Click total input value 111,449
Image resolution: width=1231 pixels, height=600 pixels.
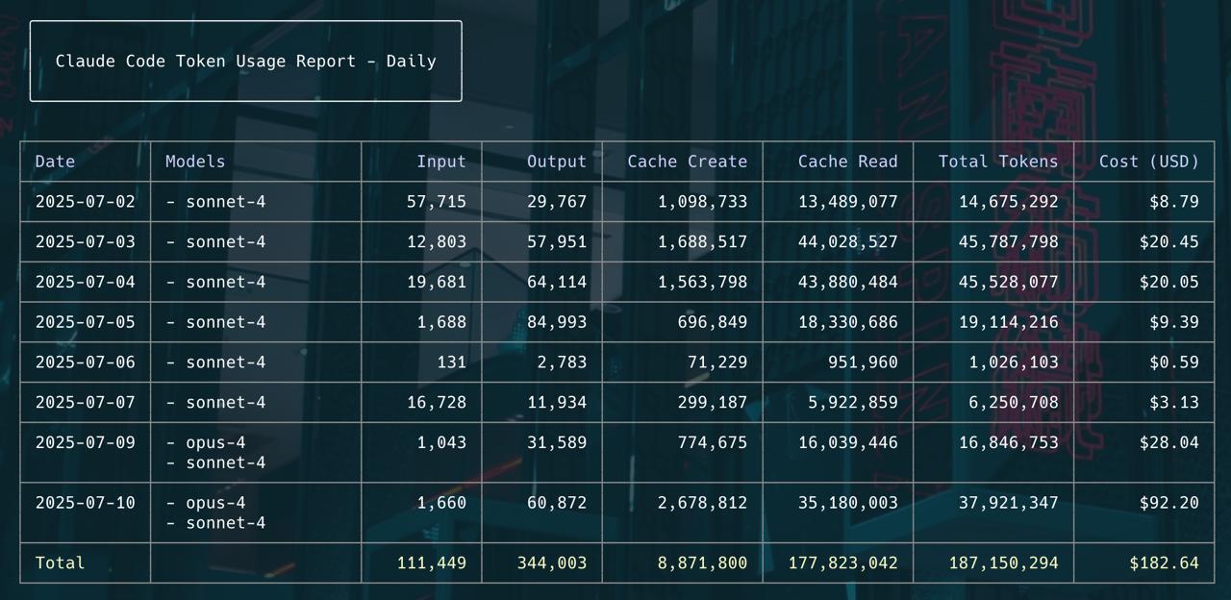[x=431, y=563]
